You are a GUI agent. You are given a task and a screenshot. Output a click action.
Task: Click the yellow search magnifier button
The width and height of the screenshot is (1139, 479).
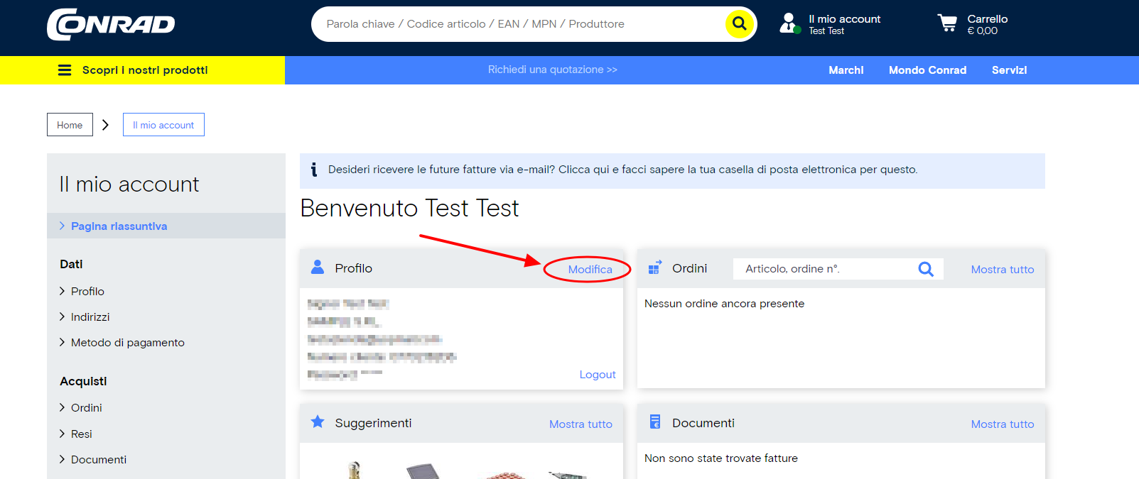[x=739, y=23]
